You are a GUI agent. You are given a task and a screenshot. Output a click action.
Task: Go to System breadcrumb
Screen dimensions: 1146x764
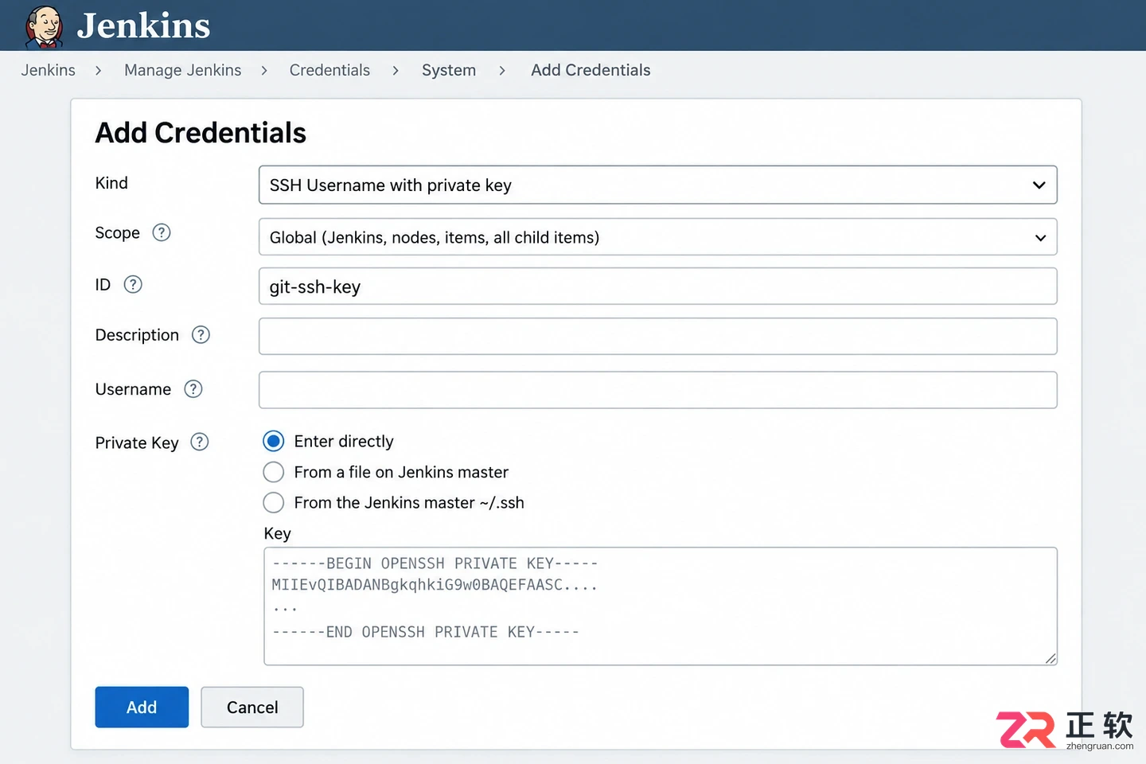(449, 70)
